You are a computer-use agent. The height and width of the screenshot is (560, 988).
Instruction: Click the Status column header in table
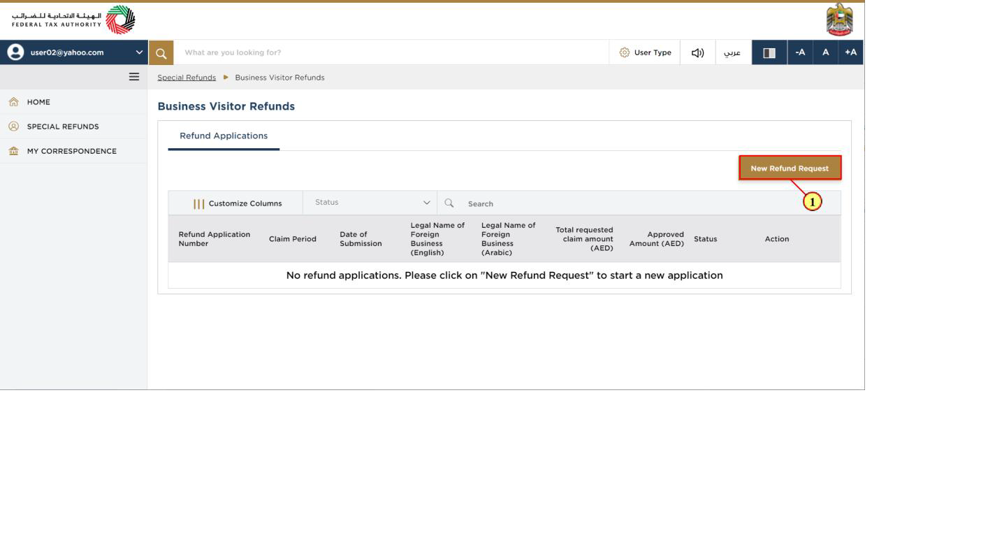[x=705, y=239]
